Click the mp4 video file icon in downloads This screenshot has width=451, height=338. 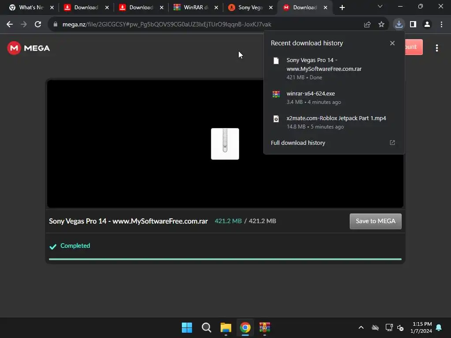276,119
